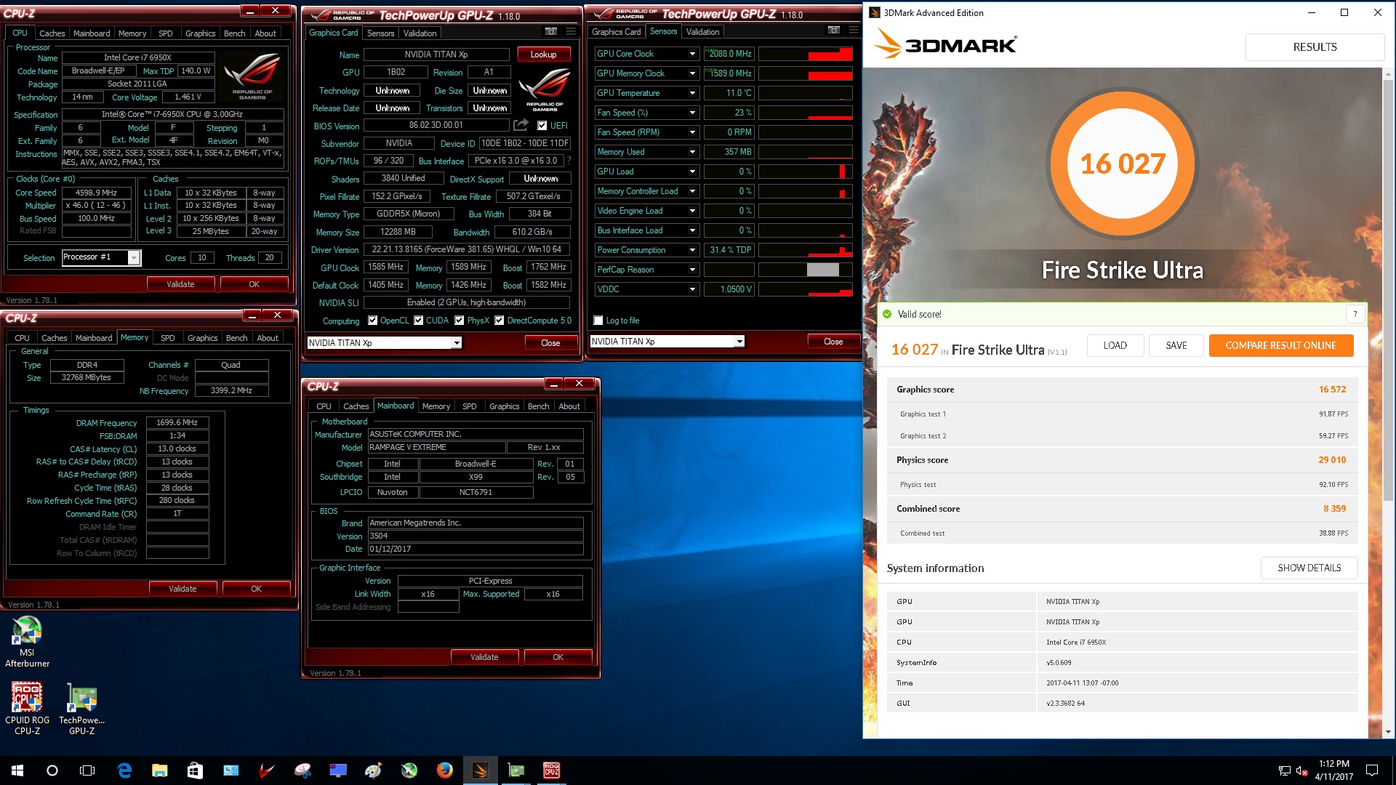This screenshot has width=1396, height=785.
Task: Open the GPU selector dropdown in the Sensors window
Action: [739, 342]
